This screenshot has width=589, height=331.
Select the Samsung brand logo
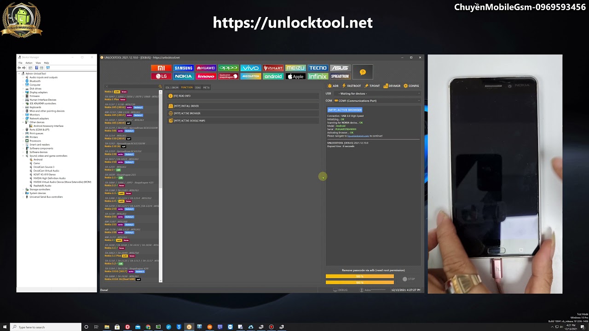pos(184,68)
